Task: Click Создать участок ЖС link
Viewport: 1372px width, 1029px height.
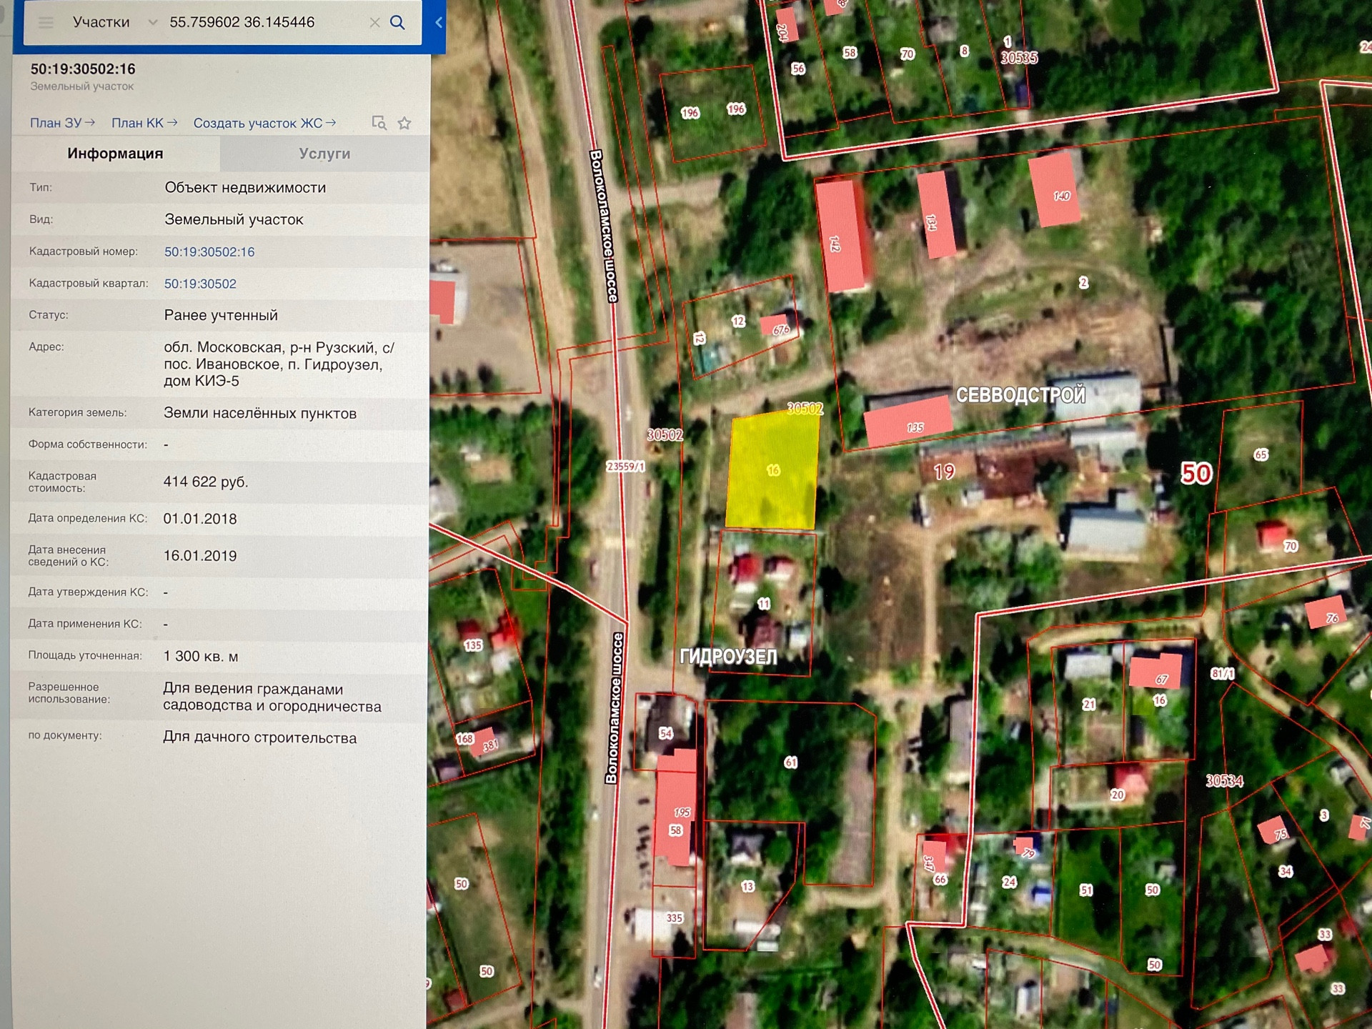Action: [264, 123]
